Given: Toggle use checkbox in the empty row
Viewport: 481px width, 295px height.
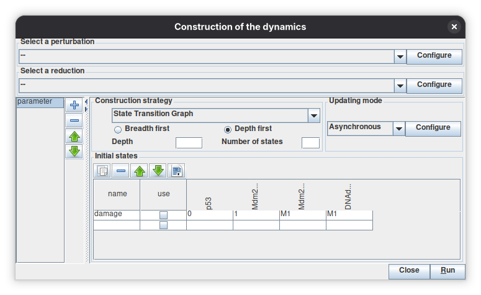Looking at the screenshot, I should pos(163,225).
